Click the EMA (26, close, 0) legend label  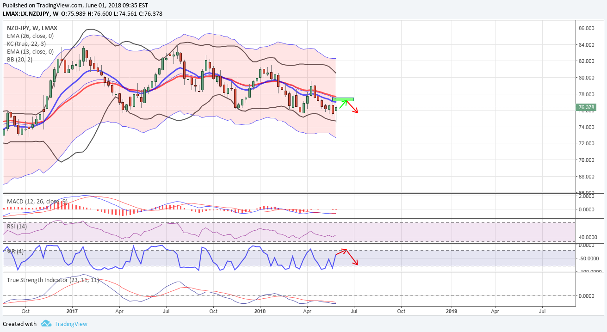pyautogui.click(x=30, y=36)
